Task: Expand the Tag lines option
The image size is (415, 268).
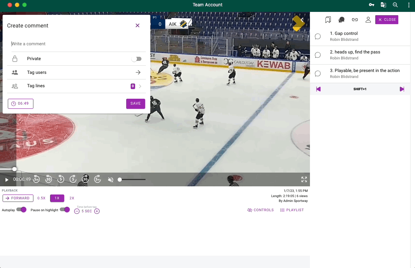Action: (140, 86)
